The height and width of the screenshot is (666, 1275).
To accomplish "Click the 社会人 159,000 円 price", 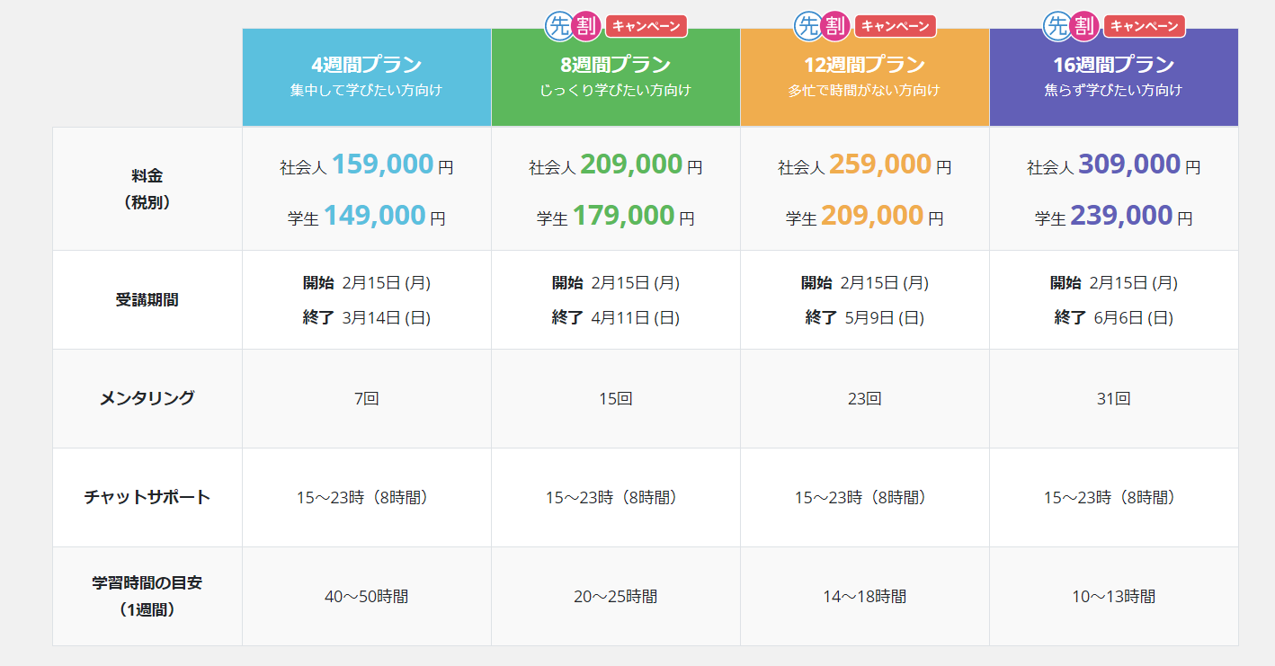I will click(366, 165).
